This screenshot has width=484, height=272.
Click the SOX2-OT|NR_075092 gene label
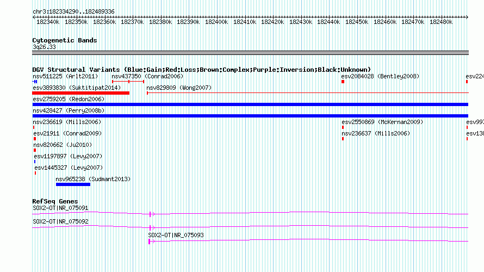(60, 221)
